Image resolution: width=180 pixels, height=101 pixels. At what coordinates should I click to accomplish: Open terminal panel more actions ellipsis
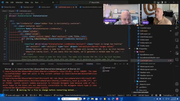(120, 64)
